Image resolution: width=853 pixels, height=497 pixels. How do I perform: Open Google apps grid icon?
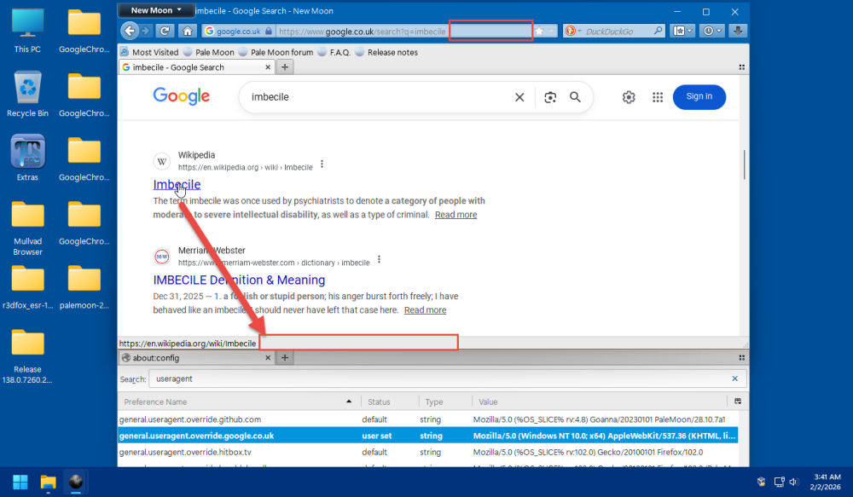[658, 97]
